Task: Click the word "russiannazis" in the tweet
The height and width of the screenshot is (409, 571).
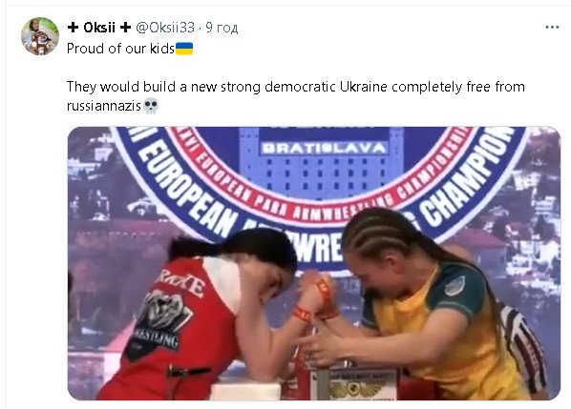Action: 104,106
